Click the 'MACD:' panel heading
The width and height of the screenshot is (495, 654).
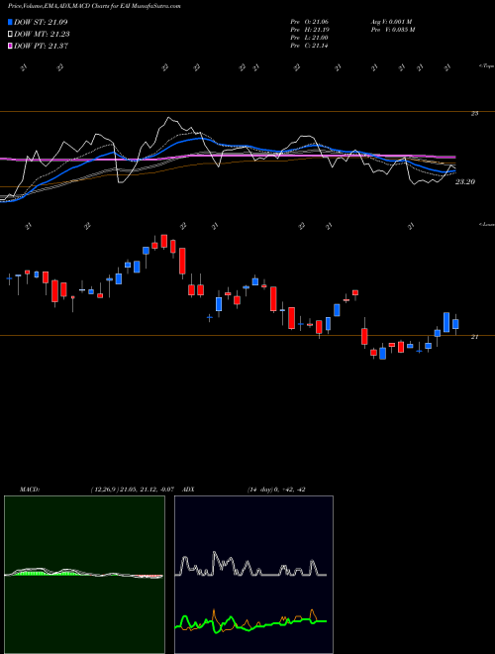pos(29,490)
